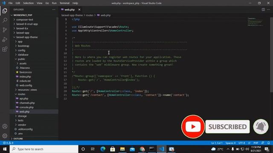Viewport: 273px width, 153px height.
Task: Open the File menu
Action: tap(10, 3)
